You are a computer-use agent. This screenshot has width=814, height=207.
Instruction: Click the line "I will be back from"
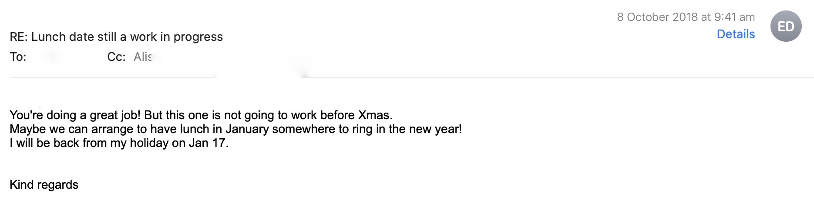pyautogui.click(x=118, y=143)
